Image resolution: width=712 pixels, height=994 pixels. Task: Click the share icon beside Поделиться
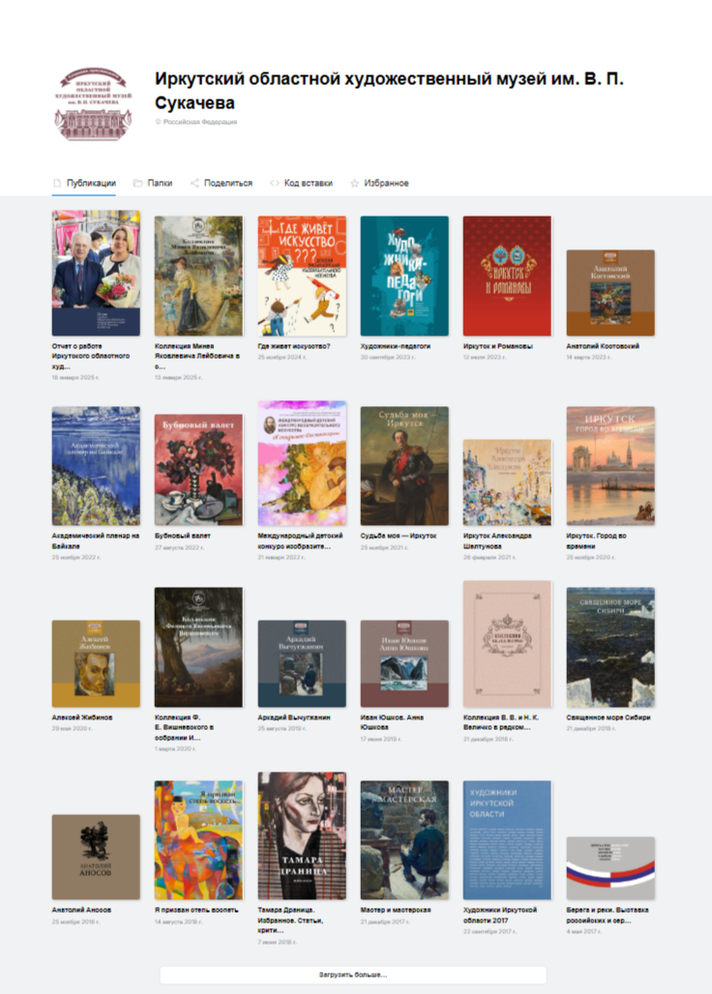194,183
